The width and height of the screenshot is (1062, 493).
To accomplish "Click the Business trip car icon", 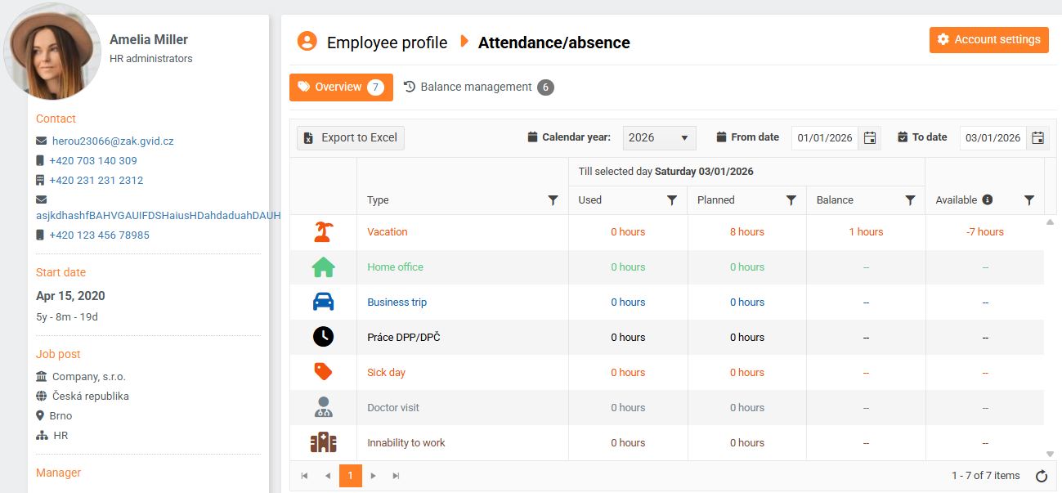I will point(323,303).
